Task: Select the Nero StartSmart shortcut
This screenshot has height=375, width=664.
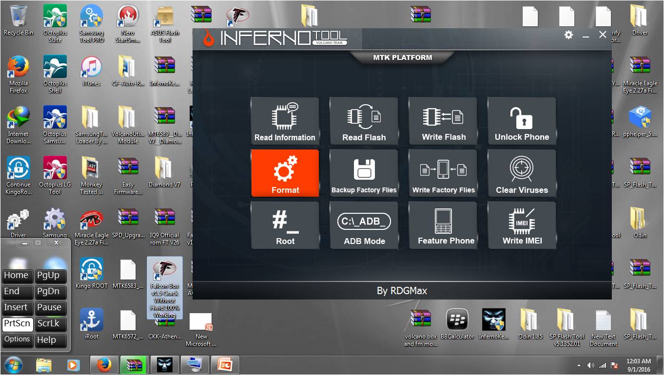Action: point(128,23)
